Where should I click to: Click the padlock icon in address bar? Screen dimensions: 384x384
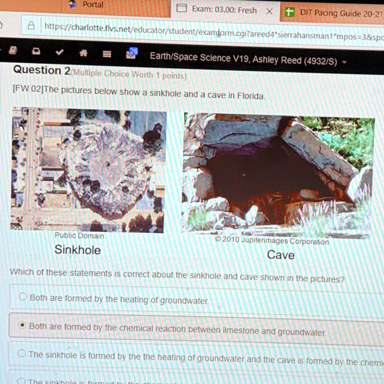pyautogui.click(x=31, y=26)
